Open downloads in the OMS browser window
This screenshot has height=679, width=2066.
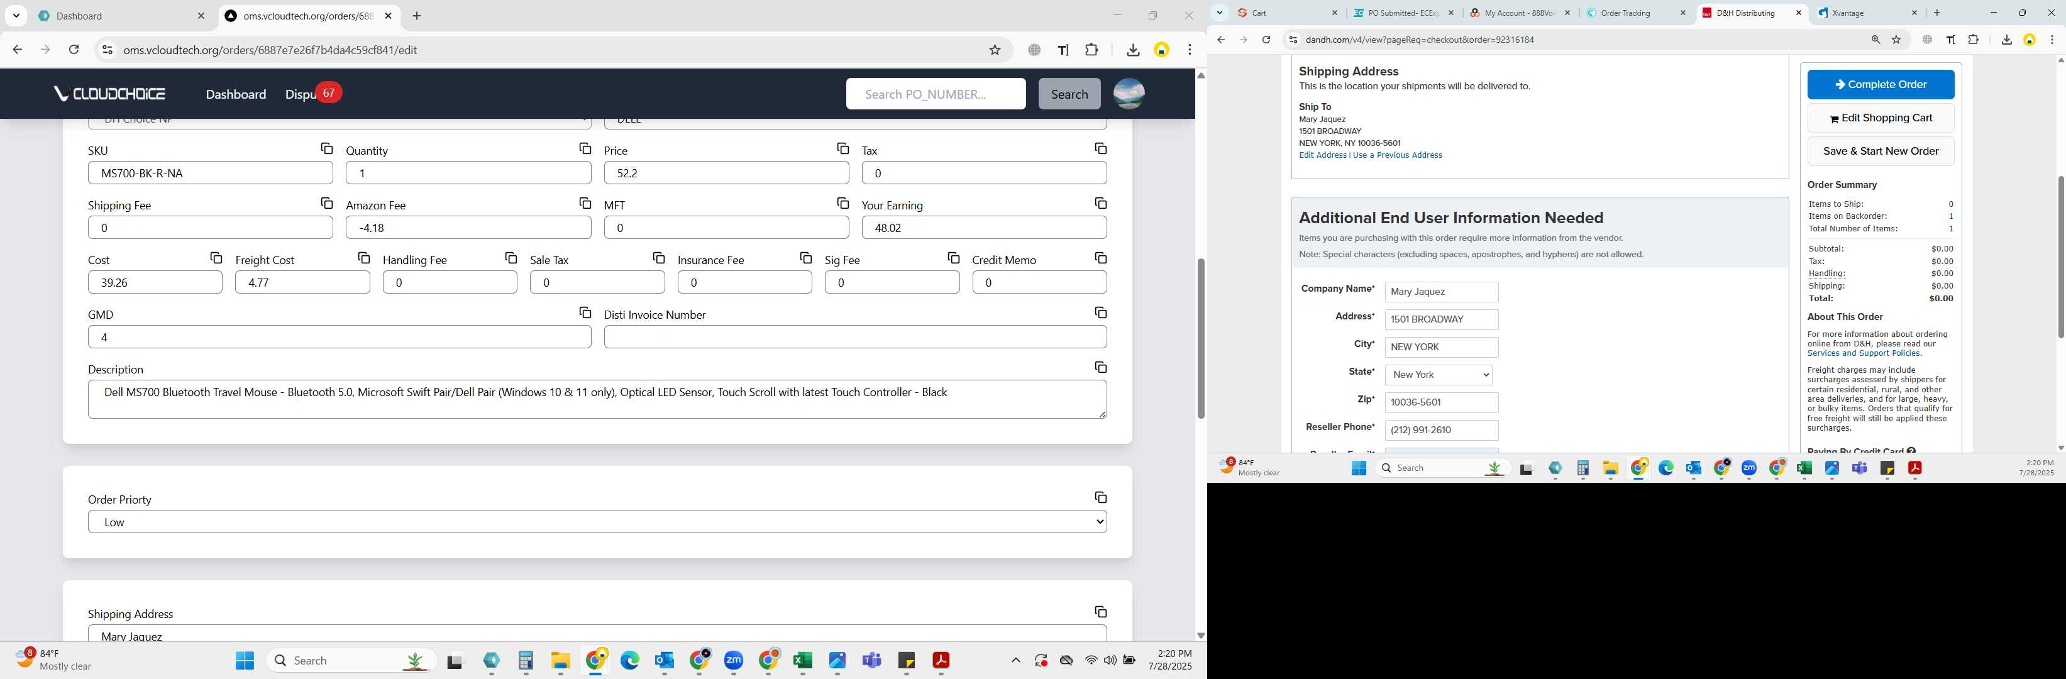[x=1132, y=50]
